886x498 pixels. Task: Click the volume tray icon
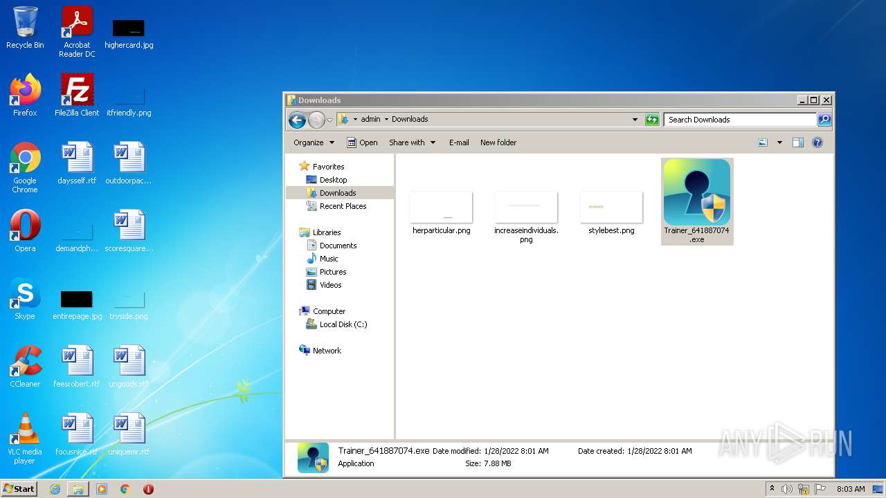coord(787,489)
